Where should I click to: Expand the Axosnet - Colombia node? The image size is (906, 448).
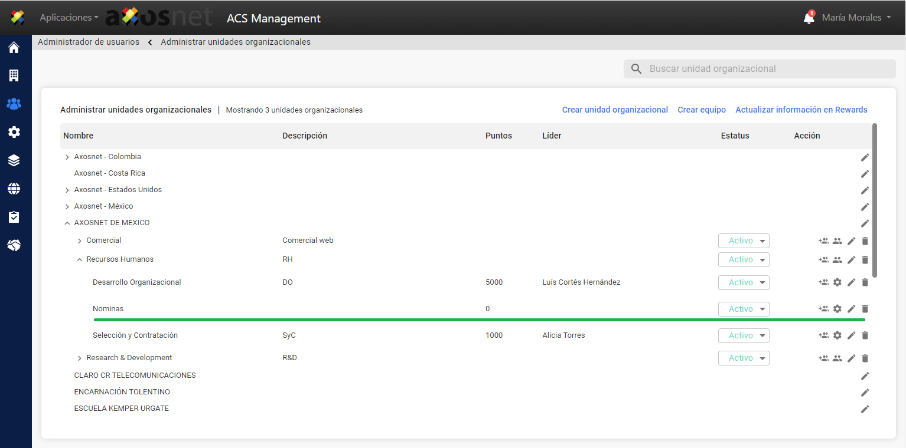[x=67, y=157]
